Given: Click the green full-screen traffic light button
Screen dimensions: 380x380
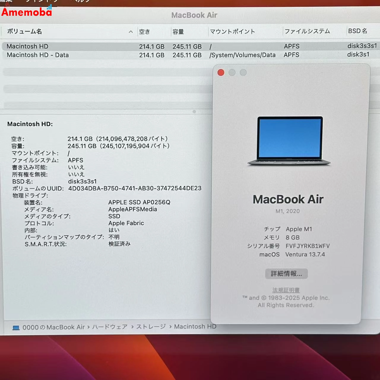Looking at the screenshot, I should pos(243,72).
